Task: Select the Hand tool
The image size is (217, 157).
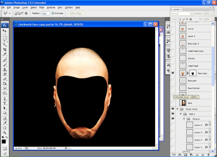Action: click(x=5, y=128)
